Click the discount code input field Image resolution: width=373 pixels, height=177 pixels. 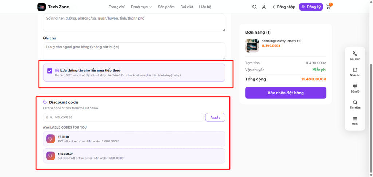coord(123,117)
